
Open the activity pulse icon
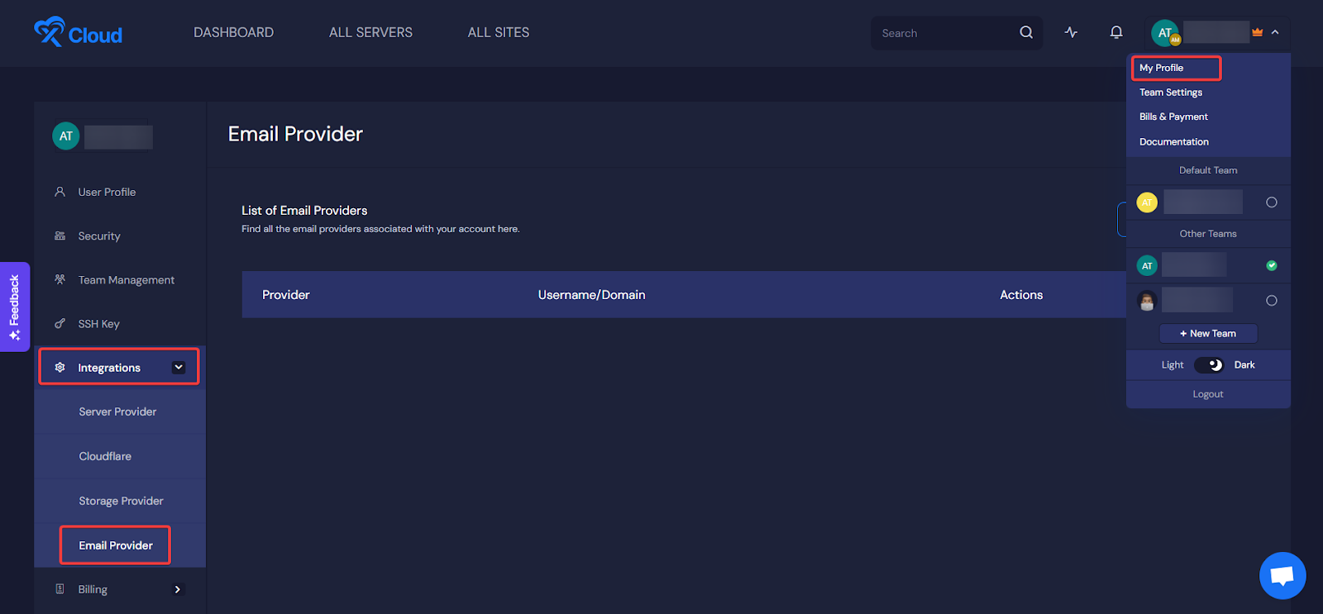click(x=1071, y=32)
